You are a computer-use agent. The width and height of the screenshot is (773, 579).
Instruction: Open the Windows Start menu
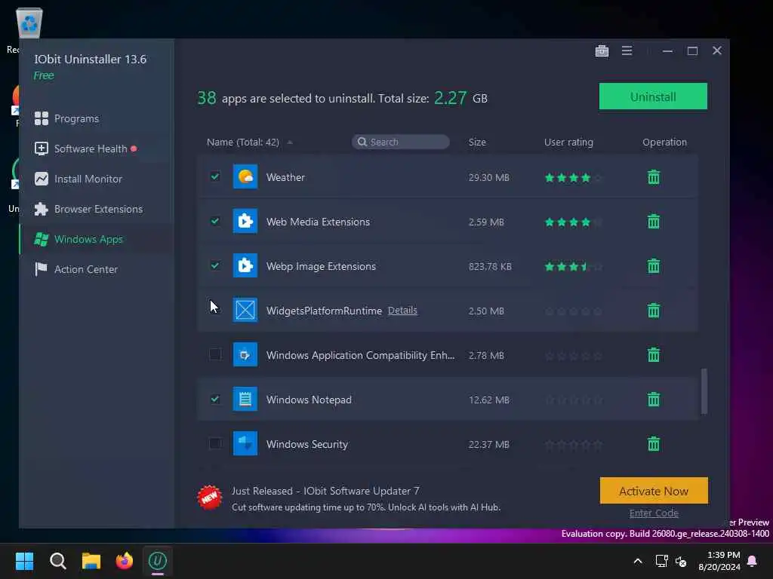[24, 561]
